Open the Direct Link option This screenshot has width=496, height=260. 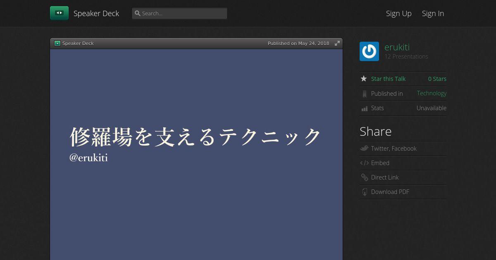pyautogui.click(x=385, y=177)
